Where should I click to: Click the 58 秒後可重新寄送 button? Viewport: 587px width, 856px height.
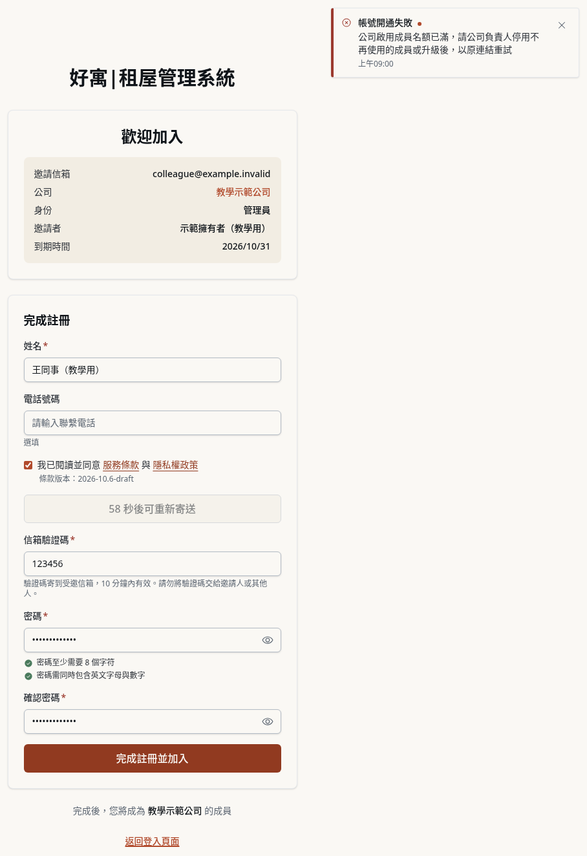(x=153, y=509)
